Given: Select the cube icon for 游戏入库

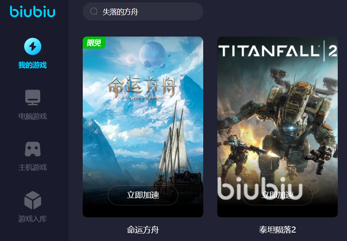Looking at the screenshot, I should [33, 200].
